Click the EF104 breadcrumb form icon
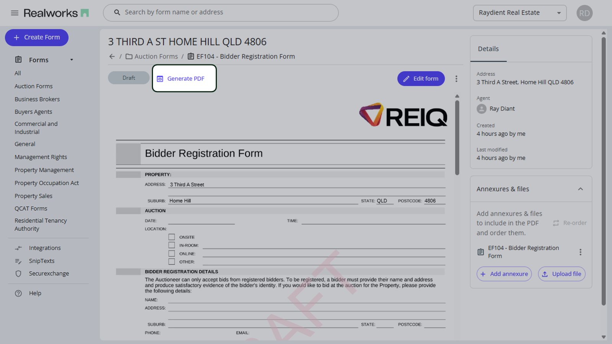This screenshot has height=344, width=612. [190, 57]
